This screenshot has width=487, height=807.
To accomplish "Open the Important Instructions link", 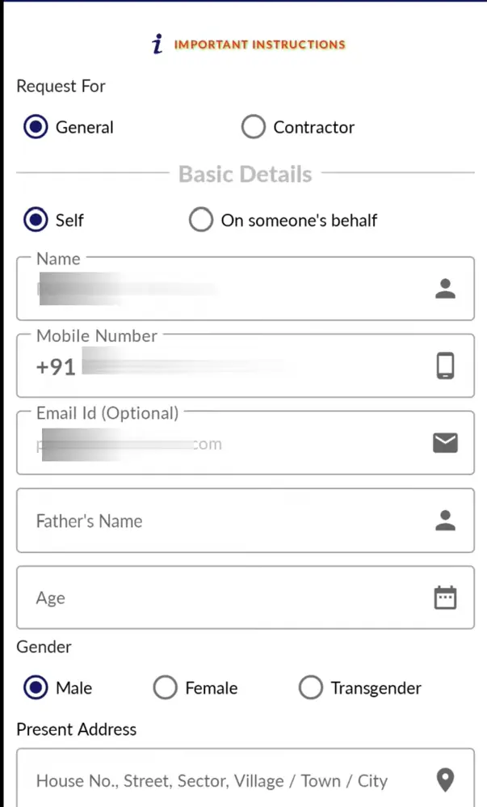I will pos(259,44).
